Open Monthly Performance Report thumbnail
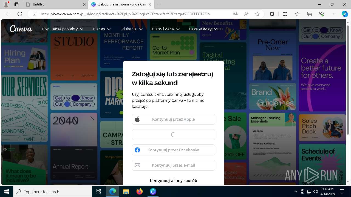This screenshot has height=197, width=351. coord(124,44)
